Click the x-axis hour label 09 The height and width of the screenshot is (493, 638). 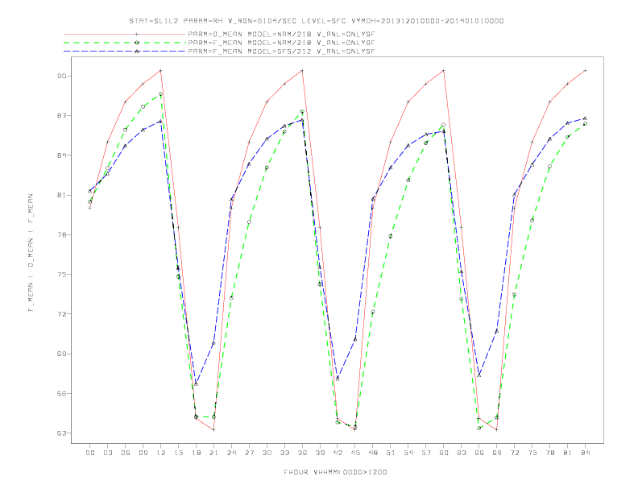[143, 453]
